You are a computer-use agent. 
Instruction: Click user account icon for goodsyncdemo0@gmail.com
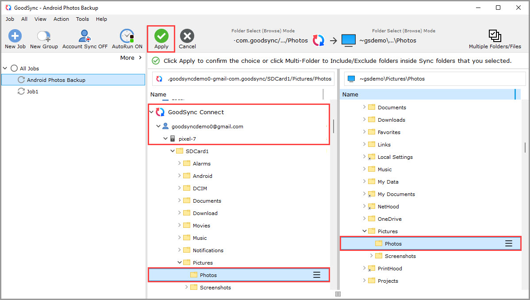[165, 126]
